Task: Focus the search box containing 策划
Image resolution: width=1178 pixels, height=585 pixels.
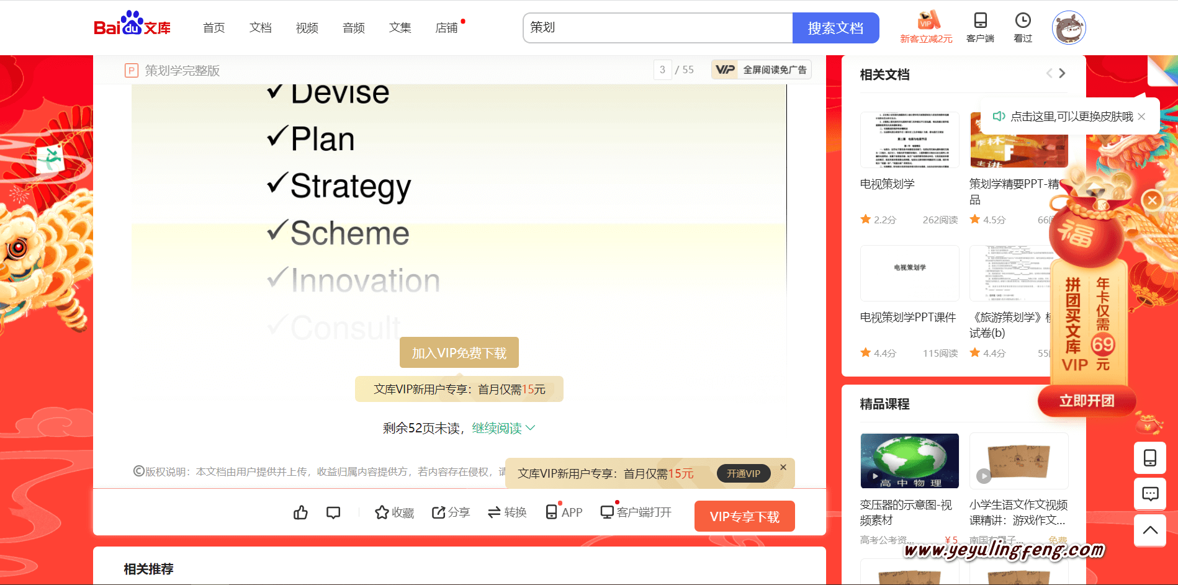Action: [x=658, y=28]
